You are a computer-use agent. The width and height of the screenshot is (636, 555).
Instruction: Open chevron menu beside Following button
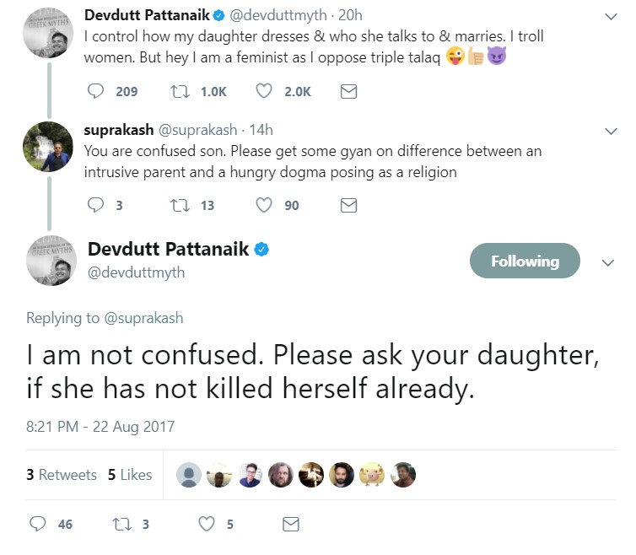click(607, 262)
